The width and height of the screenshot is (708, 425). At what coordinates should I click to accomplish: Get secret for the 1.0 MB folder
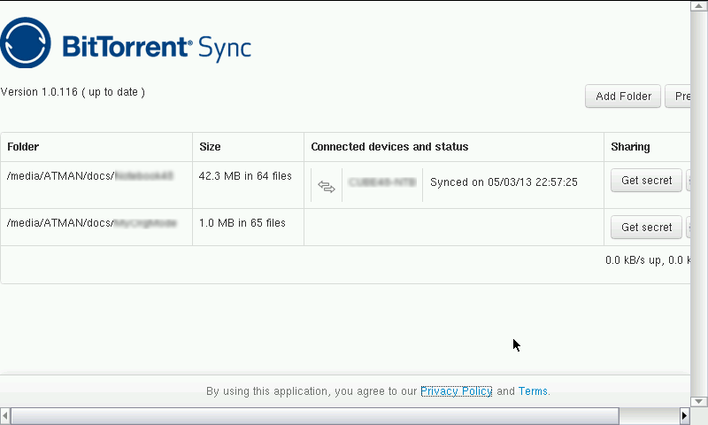pyautogui.click(x=646, y=228)
